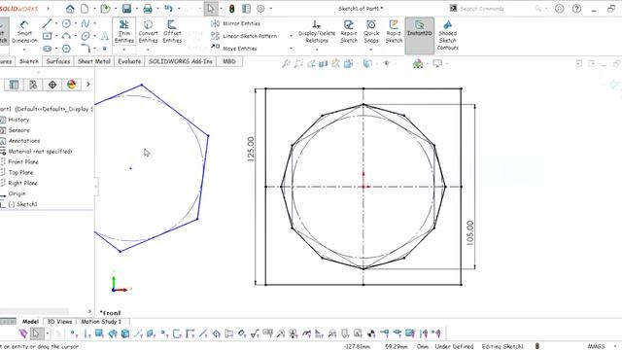The height and width of the screenshot is (350, 622).
Task: Expand SOLIDWORKS main menu arrow
Action: (x=48, y=9)
